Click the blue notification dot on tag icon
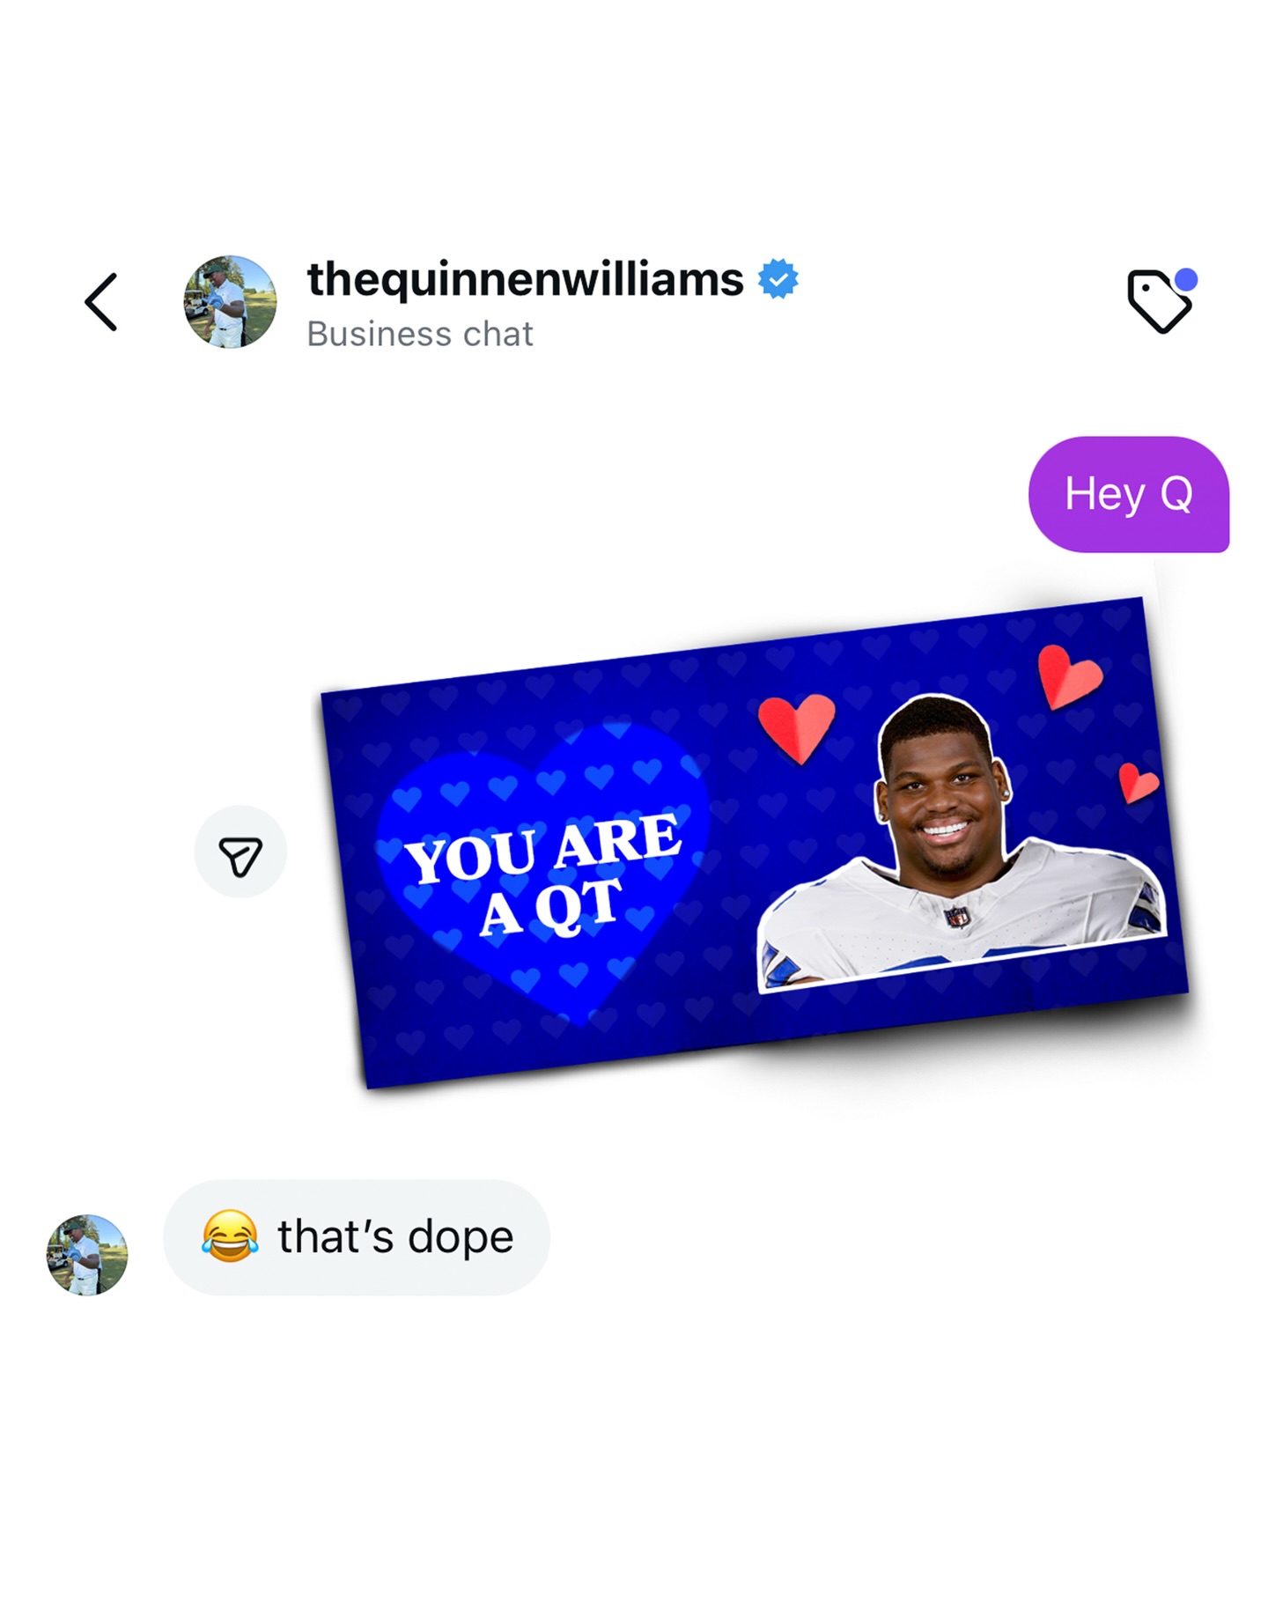 coord(1186,280)
